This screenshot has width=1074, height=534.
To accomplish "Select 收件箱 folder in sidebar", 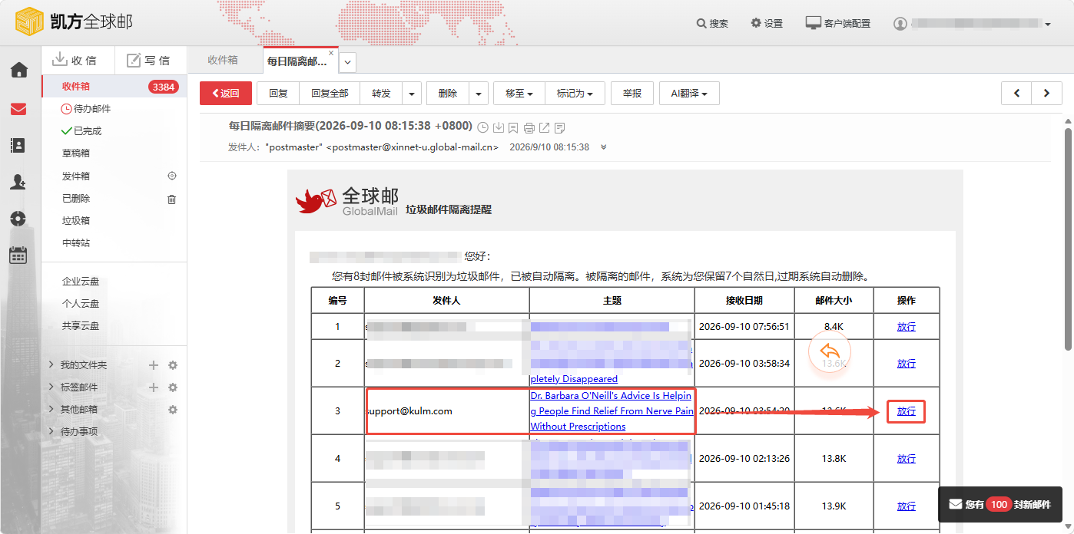I will coord(114,87).
